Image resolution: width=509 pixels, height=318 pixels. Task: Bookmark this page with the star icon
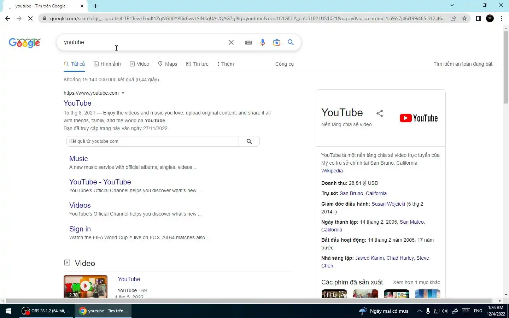tap(464, 18)
